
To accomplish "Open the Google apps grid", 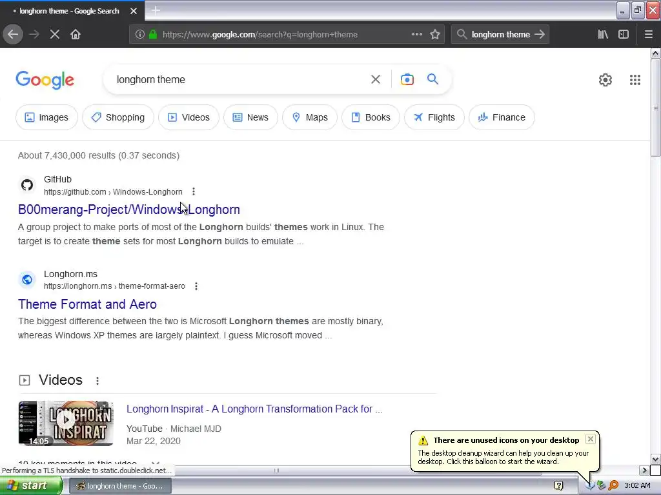I will pyautogui.click(x=635, y=80).
